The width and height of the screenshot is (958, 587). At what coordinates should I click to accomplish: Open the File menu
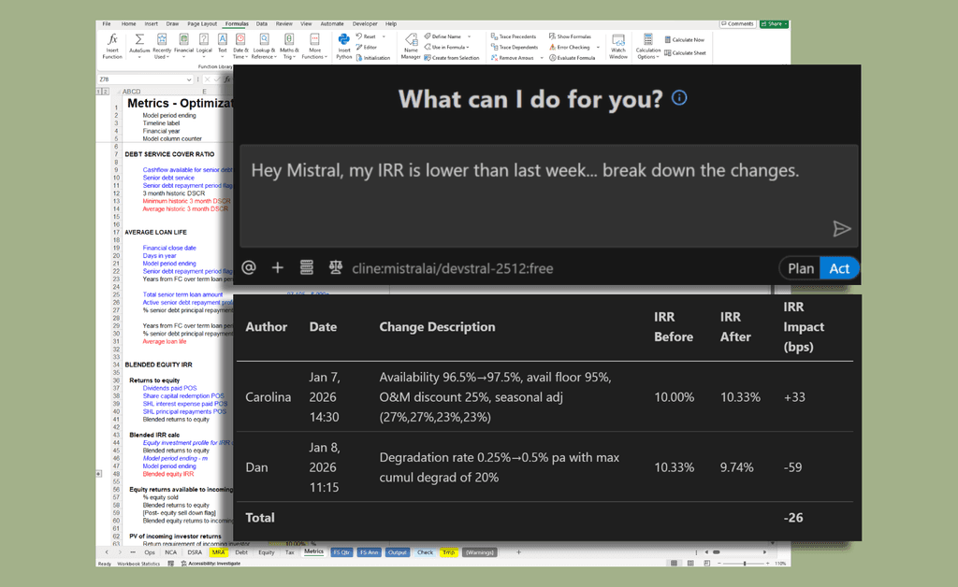[x=107, y=23]
